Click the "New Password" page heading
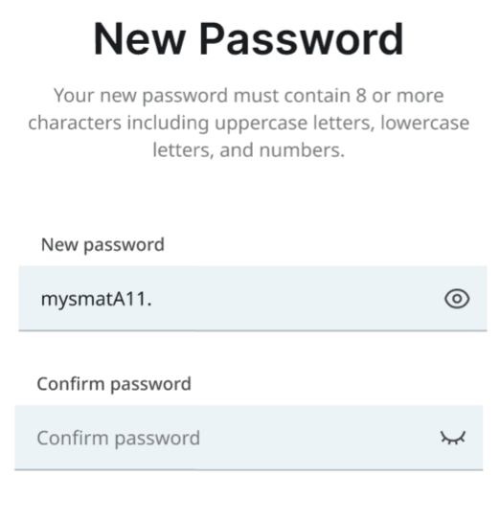Image resolution: width=500 pixels, height=521 pixels. 248,38
